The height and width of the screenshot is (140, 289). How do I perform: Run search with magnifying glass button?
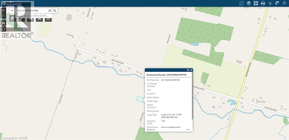[55, 11]
